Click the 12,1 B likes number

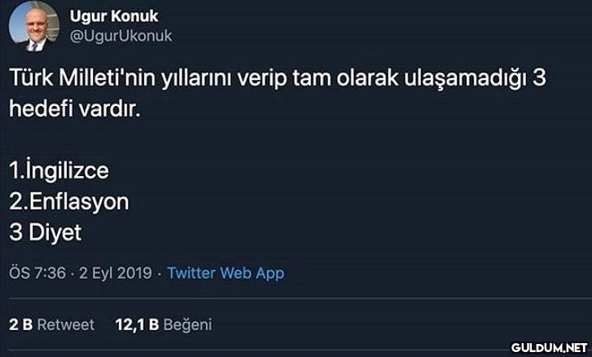[137, 324]
